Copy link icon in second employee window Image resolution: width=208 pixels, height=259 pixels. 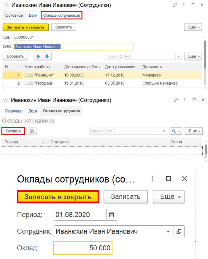(176, 100)
